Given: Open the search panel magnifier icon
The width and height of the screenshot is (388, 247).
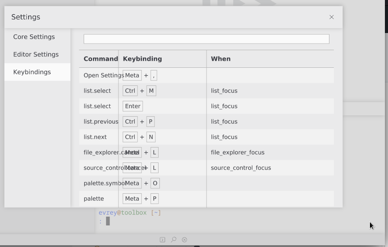Looking at the screenshot, I should (174, 240).
